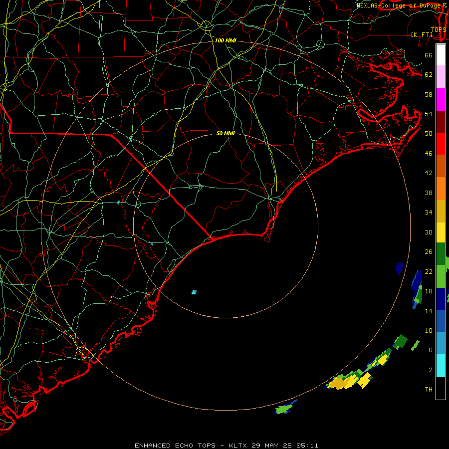
Task: Click the black TH threshold swatch
Action: (441, 388)
